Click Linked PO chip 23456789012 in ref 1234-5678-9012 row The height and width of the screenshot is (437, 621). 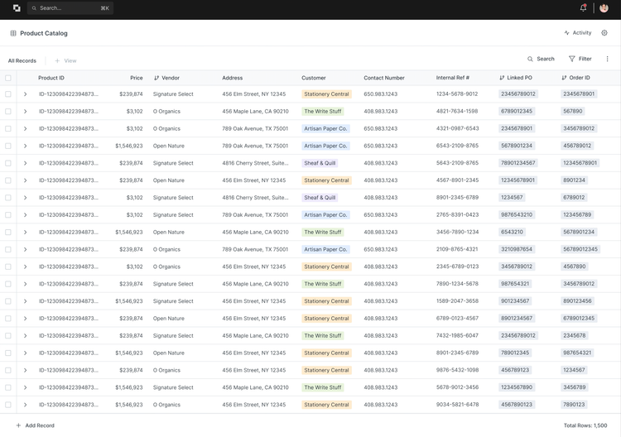(518, 94)
